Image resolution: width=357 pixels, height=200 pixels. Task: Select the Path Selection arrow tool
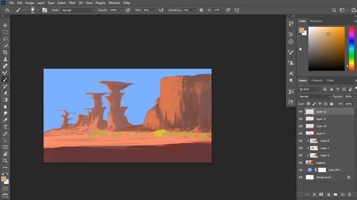point(5,141)
